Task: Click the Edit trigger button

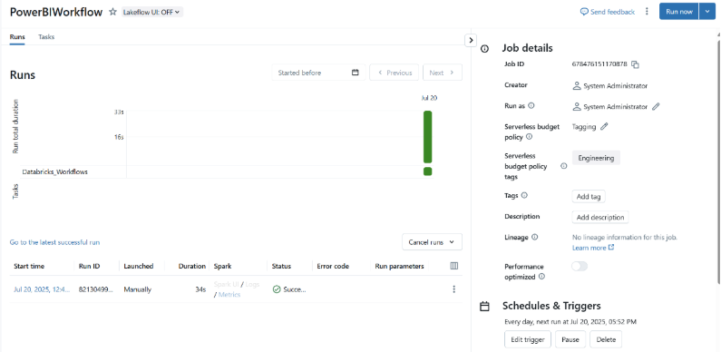Action: pos(528,339)
